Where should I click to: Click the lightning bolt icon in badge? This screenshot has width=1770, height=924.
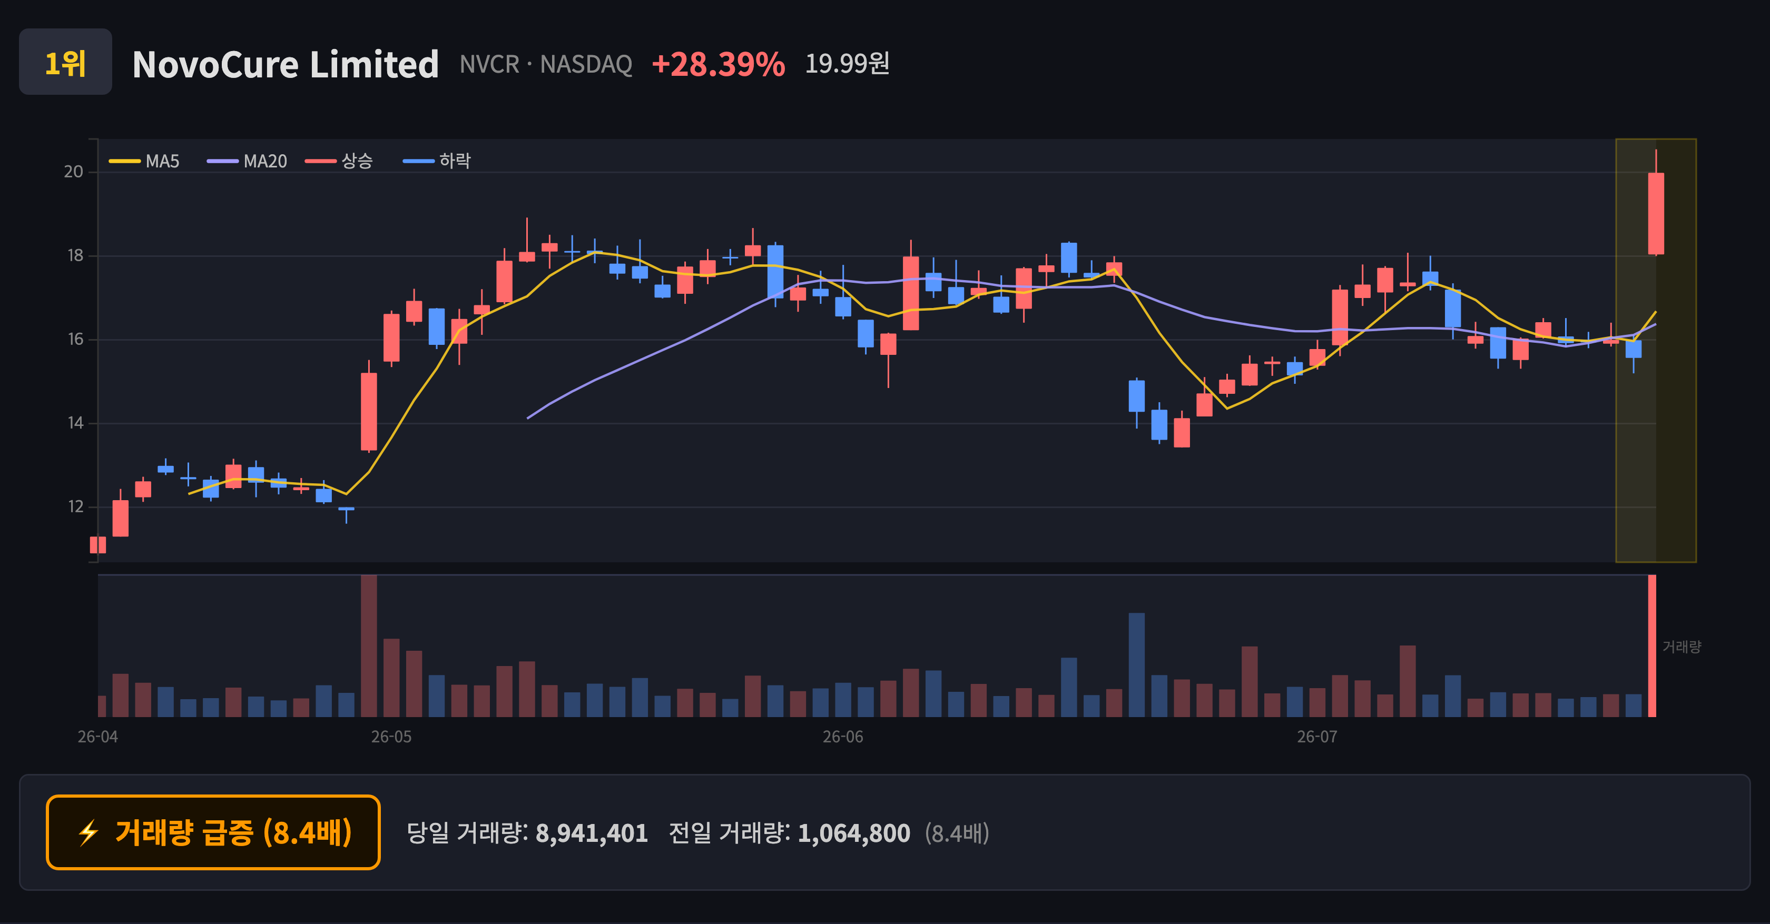88,833
